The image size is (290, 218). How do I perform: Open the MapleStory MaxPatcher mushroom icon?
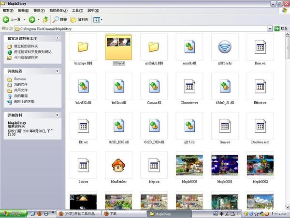(x=118, y=166)
